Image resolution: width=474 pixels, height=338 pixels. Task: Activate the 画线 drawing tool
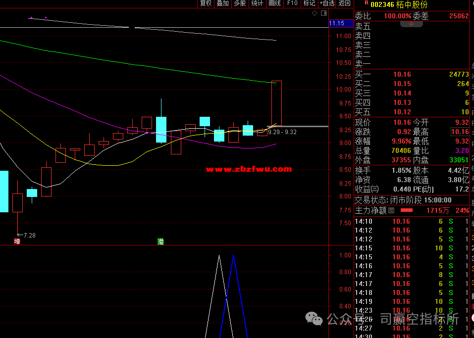(x=274, y=3)
